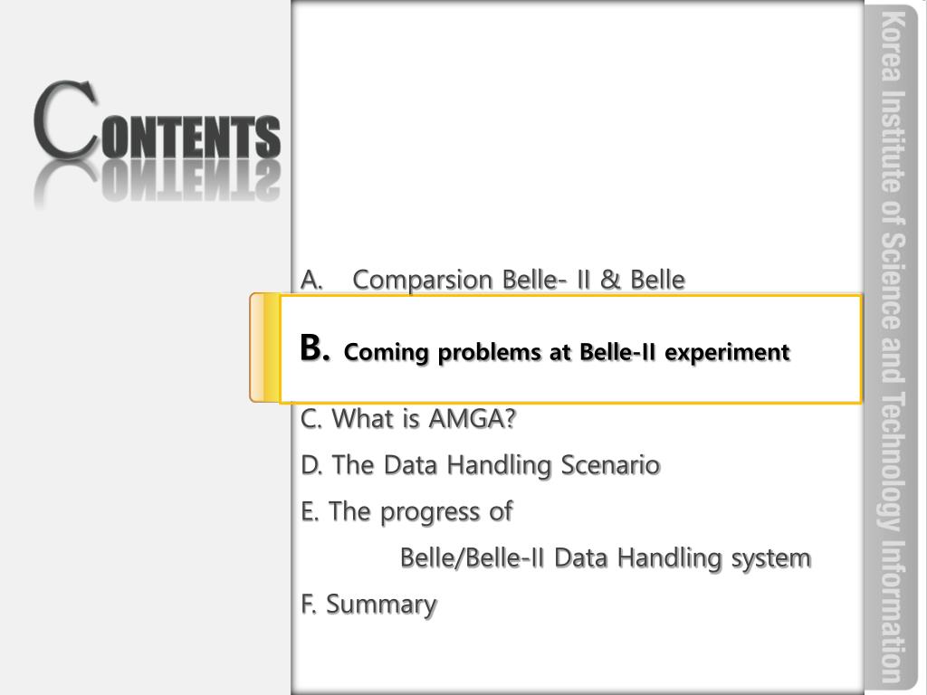Click the 'Belle-II experiment' phrase in item B

(x=684, y=352)
